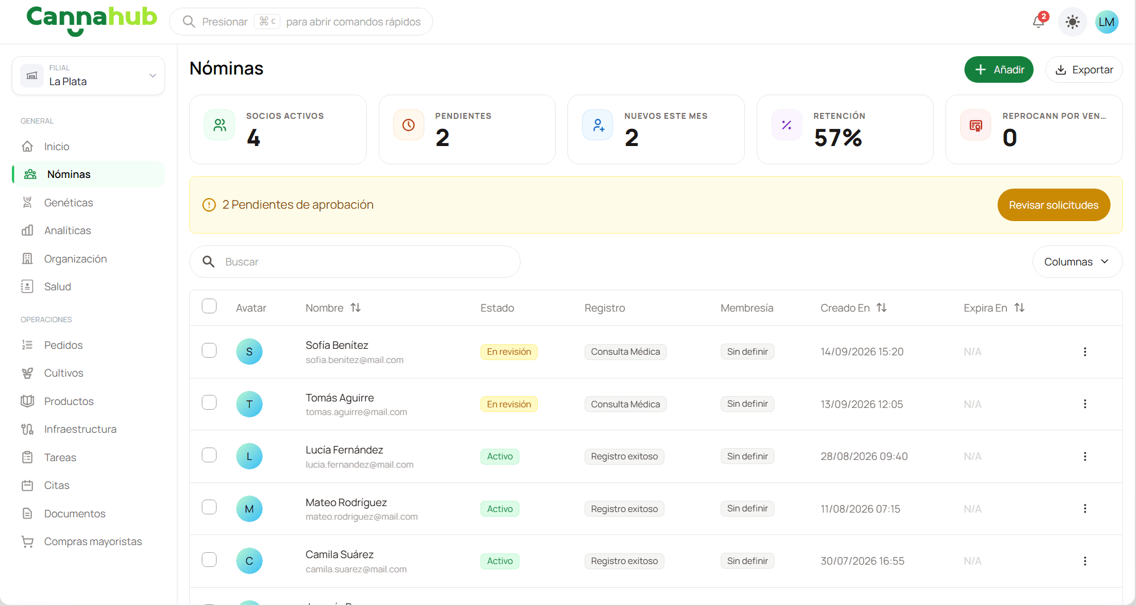Open the LM user avatar menu
The width and height of the screenshot is (1136, 606).
(1106, 22)
